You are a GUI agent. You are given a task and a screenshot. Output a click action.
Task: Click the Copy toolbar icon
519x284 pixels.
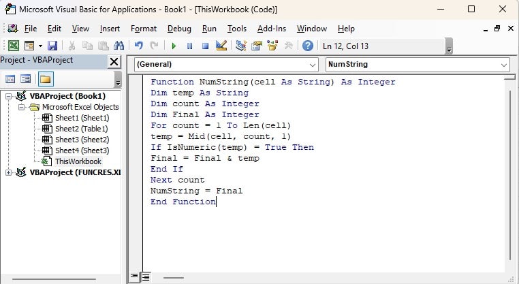[x=87, y=46]
